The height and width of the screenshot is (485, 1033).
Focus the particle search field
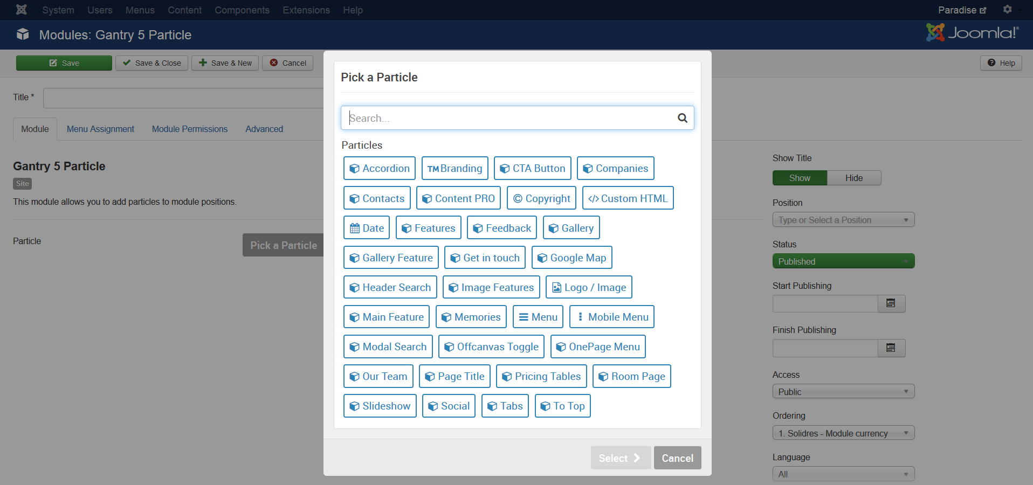tap(507, 118)
